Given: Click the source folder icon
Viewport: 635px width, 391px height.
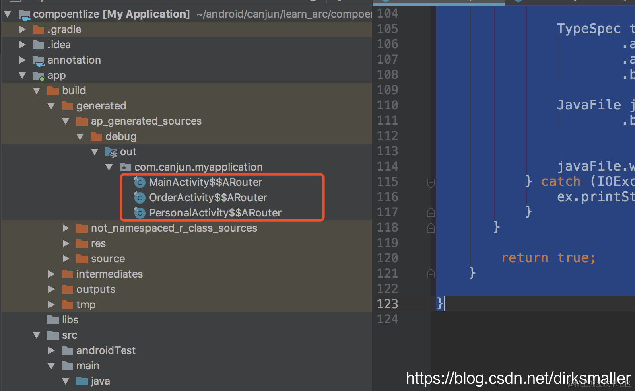Looking at the screenshot, I should (x=82, y=259).
